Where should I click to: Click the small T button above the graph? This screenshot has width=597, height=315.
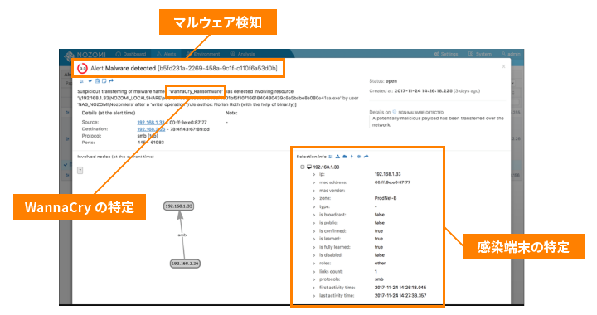tap(80, 171)
